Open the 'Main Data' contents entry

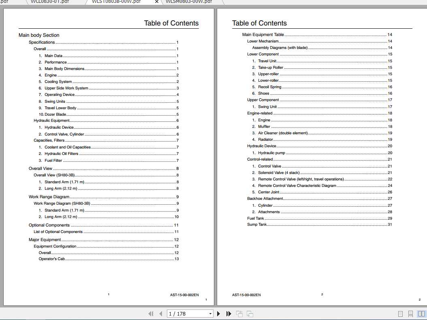tap(109, 56)
